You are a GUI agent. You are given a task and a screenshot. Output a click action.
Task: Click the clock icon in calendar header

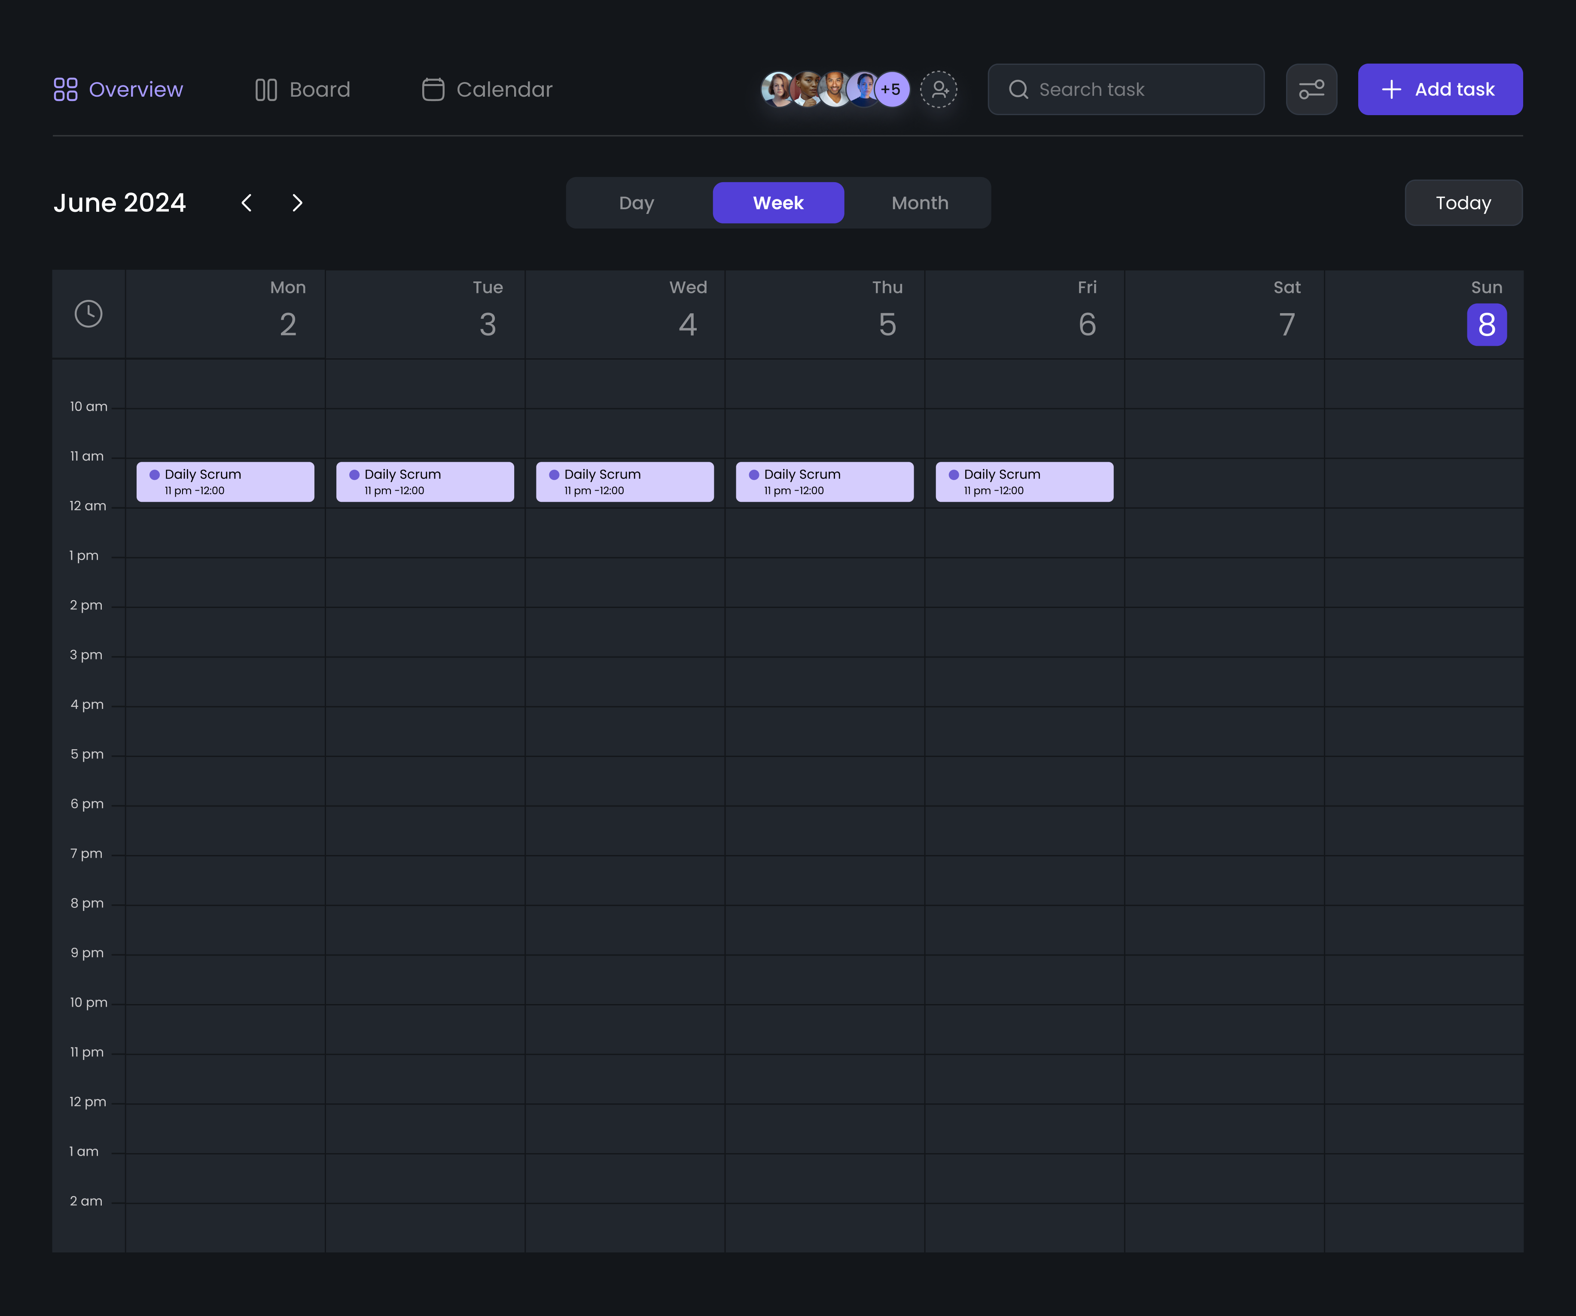tap(88, 314)
